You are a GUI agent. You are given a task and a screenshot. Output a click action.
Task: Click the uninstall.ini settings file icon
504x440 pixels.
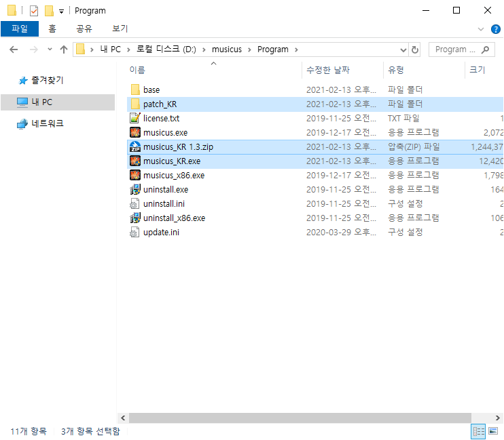pos(134,203)
